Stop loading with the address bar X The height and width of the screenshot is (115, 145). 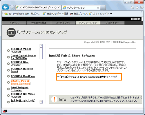(59, 8)
